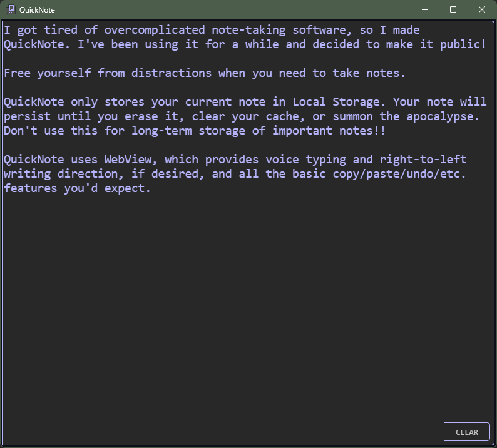Click the word "expect." ending the note
This screenshot has height=448, width=497.
(x=128, y=188)
